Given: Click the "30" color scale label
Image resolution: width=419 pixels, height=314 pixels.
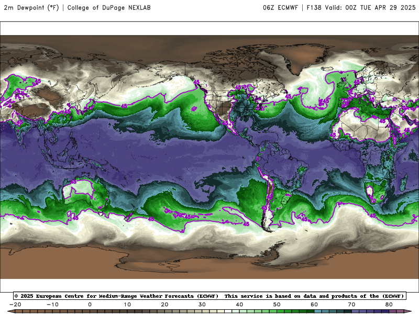Looking at the screenshot, I should [202, 305].
